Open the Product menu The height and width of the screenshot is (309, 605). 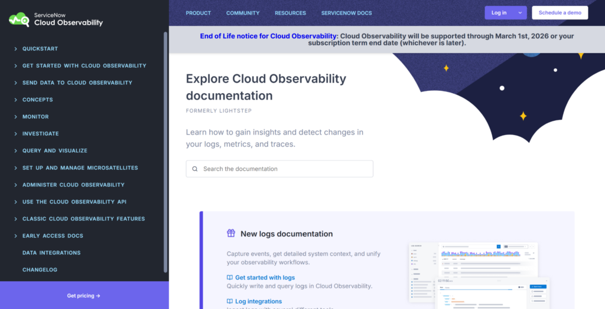coord(199,13)
